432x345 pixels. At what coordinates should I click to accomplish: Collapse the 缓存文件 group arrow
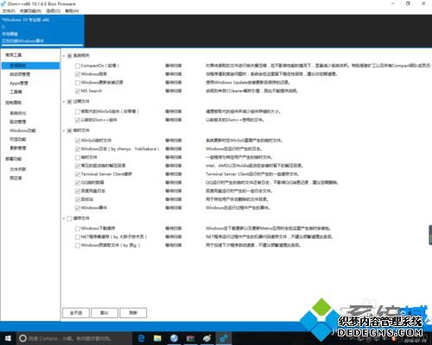pyautogui.click(x=64, y=218)
